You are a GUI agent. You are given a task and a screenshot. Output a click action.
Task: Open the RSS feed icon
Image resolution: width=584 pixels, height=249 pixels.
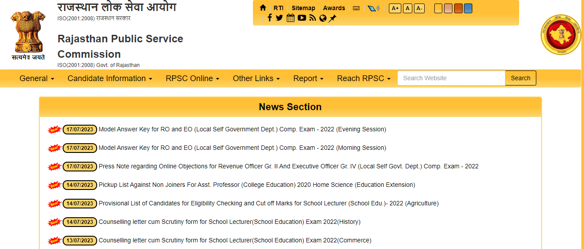(x=313, y=18)
